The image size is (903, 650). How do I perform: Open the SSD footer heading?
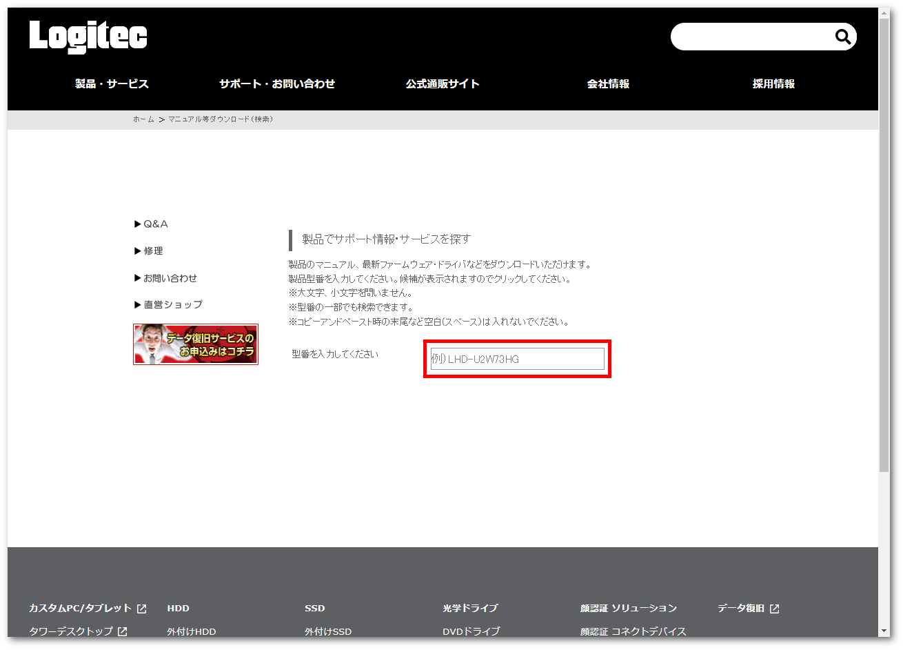314,608
